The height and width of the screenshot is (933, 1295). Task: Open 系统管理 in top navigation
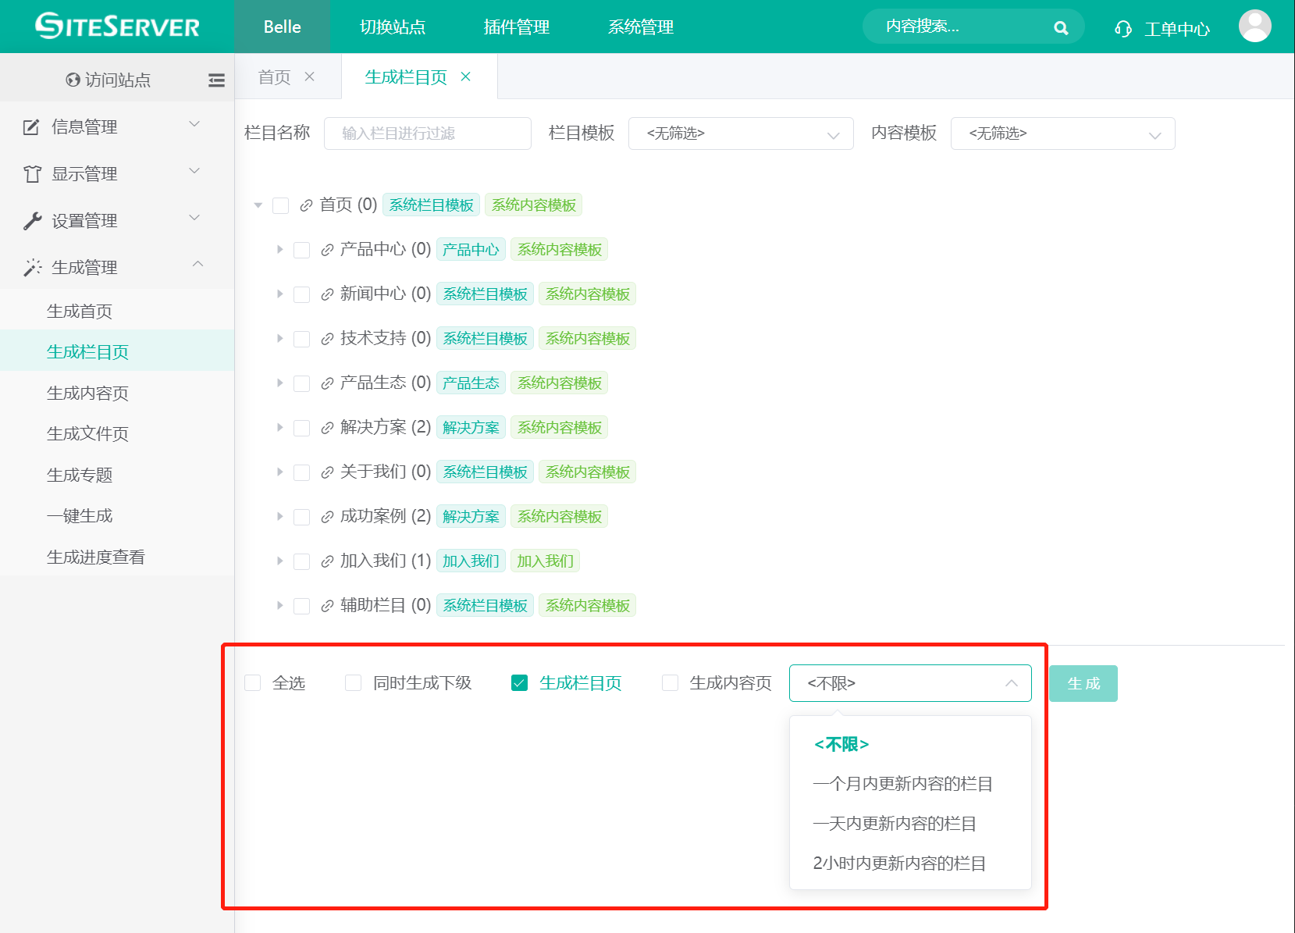(640, 27)
